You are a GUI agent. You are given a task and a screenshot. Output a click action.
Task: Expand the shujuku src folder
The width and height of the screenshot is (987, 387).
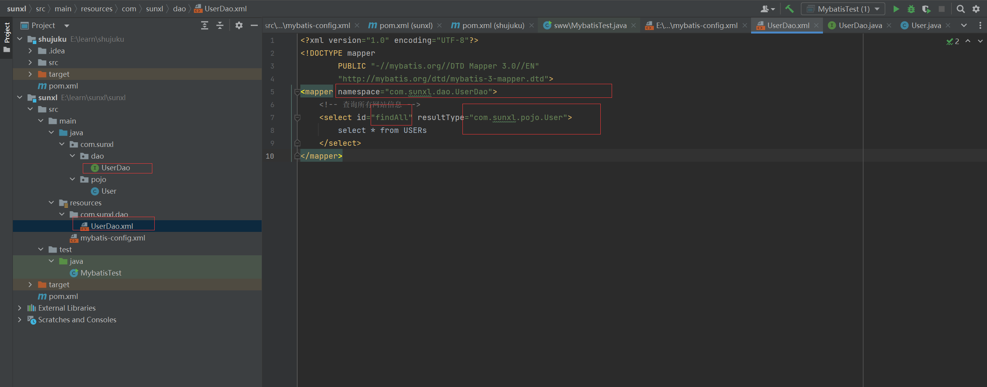coord(30,62)
